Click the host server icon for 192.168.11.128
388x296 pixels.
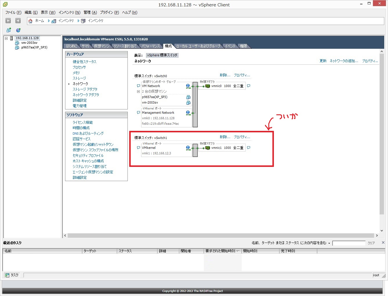point(12,38)
